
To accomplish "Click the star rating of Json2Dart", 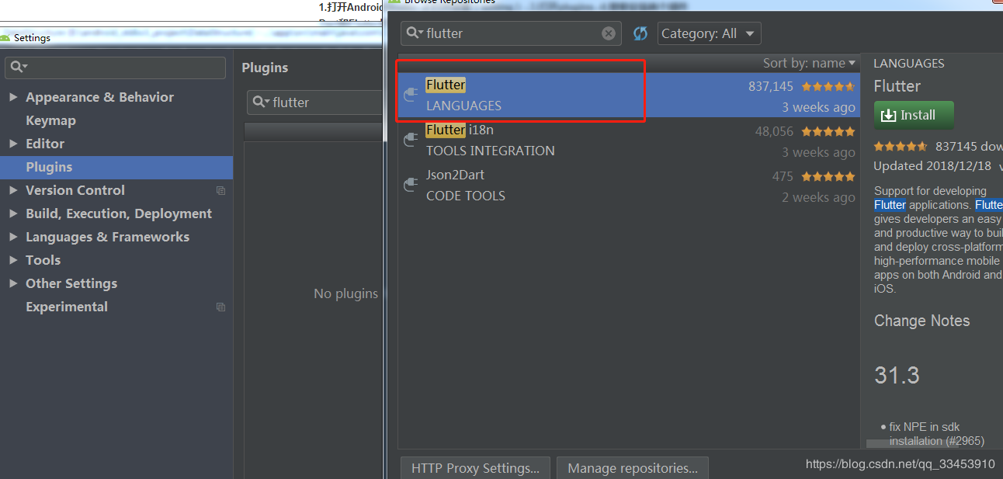I will [828, 176].
